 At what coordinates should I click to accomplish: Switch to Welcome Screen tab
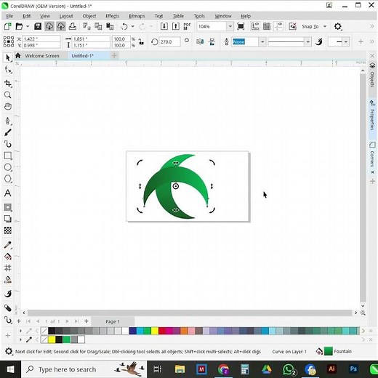click(x=42, y=56)
